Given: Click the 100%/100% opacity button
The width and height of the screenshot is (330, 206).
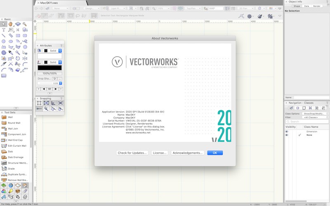Looking at the screenshot, I should [x=49, y=73].
